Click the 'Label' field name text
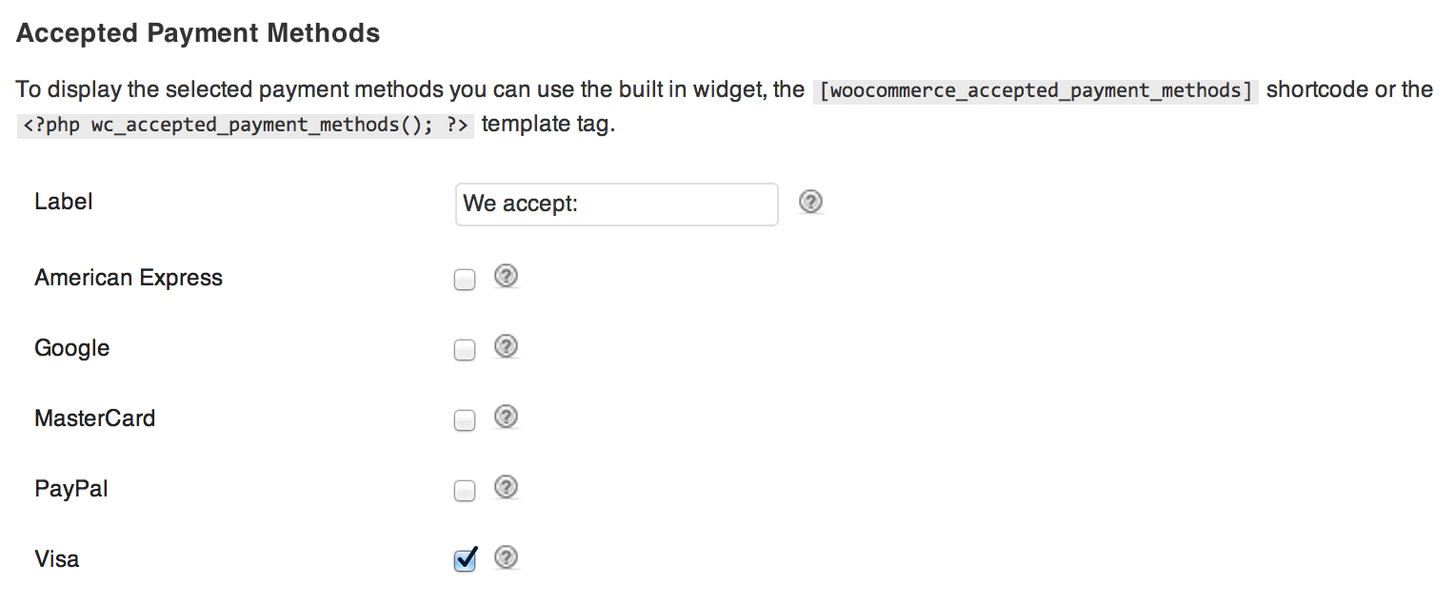 coord(64,202)
